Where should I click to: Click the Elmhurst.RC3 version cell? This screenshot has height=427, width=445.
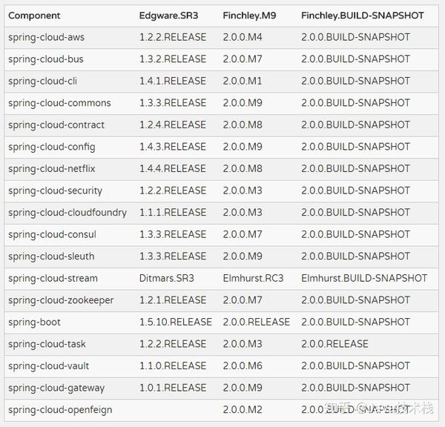[x=249, y=279]
